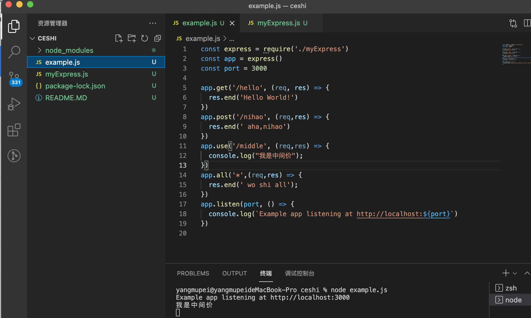
Task: Open the Search view in activity bar
Action: (14, 52)
